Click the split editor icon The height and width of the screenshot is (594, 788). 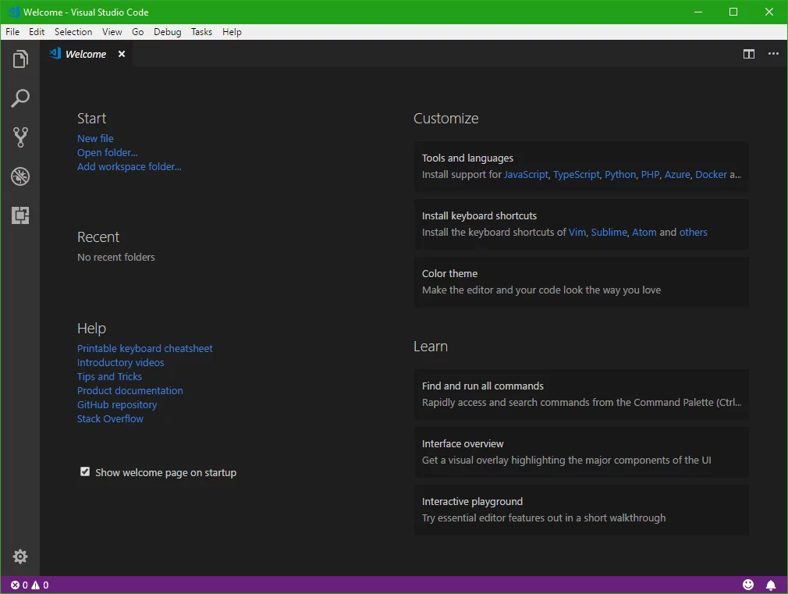click(x=749, y=54)
